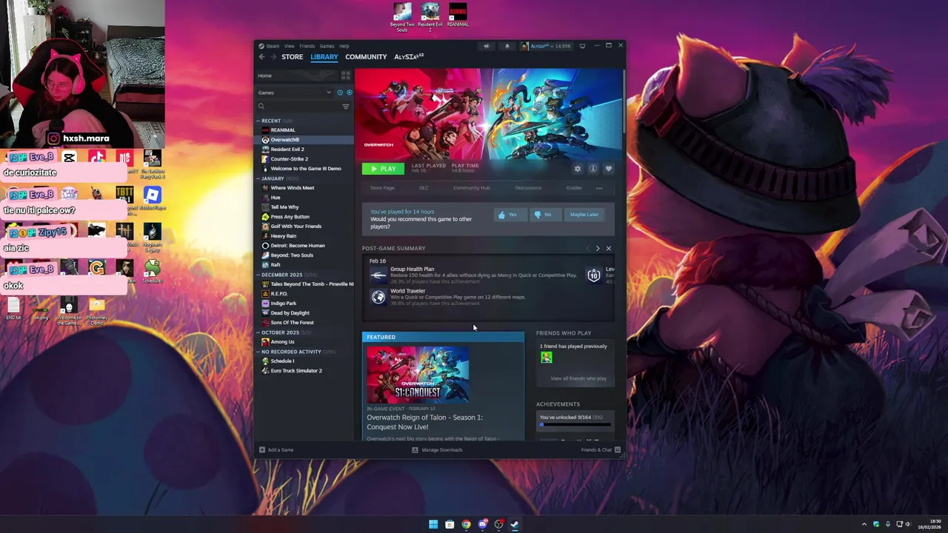Open the Community Hub link

472,188
